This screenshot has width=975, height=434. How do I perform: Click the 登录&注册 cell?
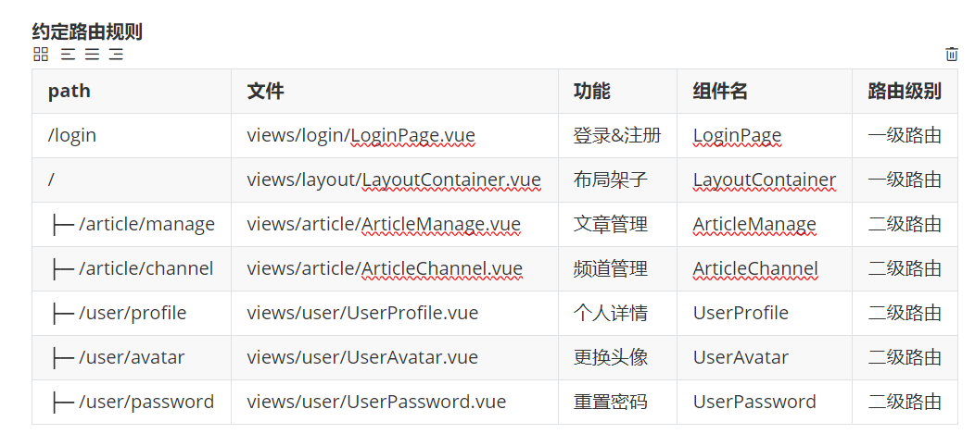point(617,135)
